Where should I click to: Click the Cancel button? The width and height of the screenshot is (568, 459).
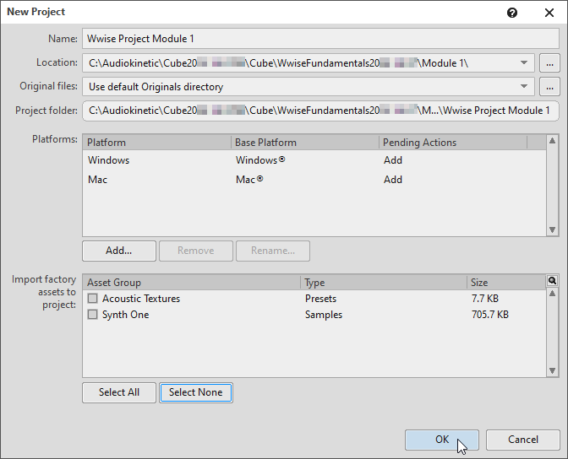point(522,440)
